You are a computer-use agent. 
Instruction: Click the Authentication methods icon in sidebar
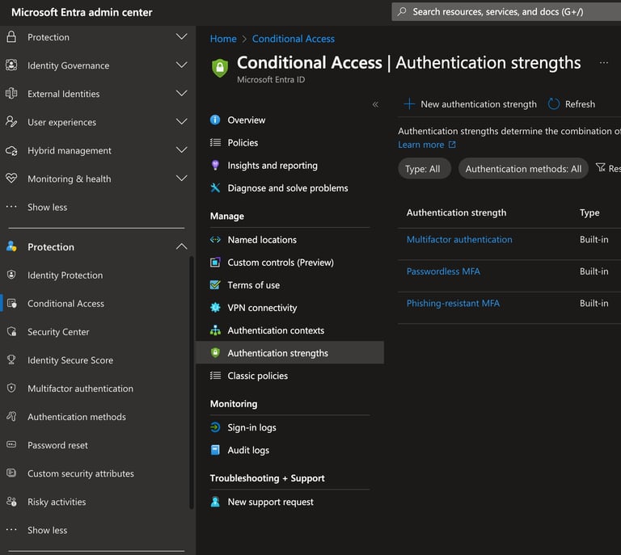pyautogui.click(x=11, y=417)
